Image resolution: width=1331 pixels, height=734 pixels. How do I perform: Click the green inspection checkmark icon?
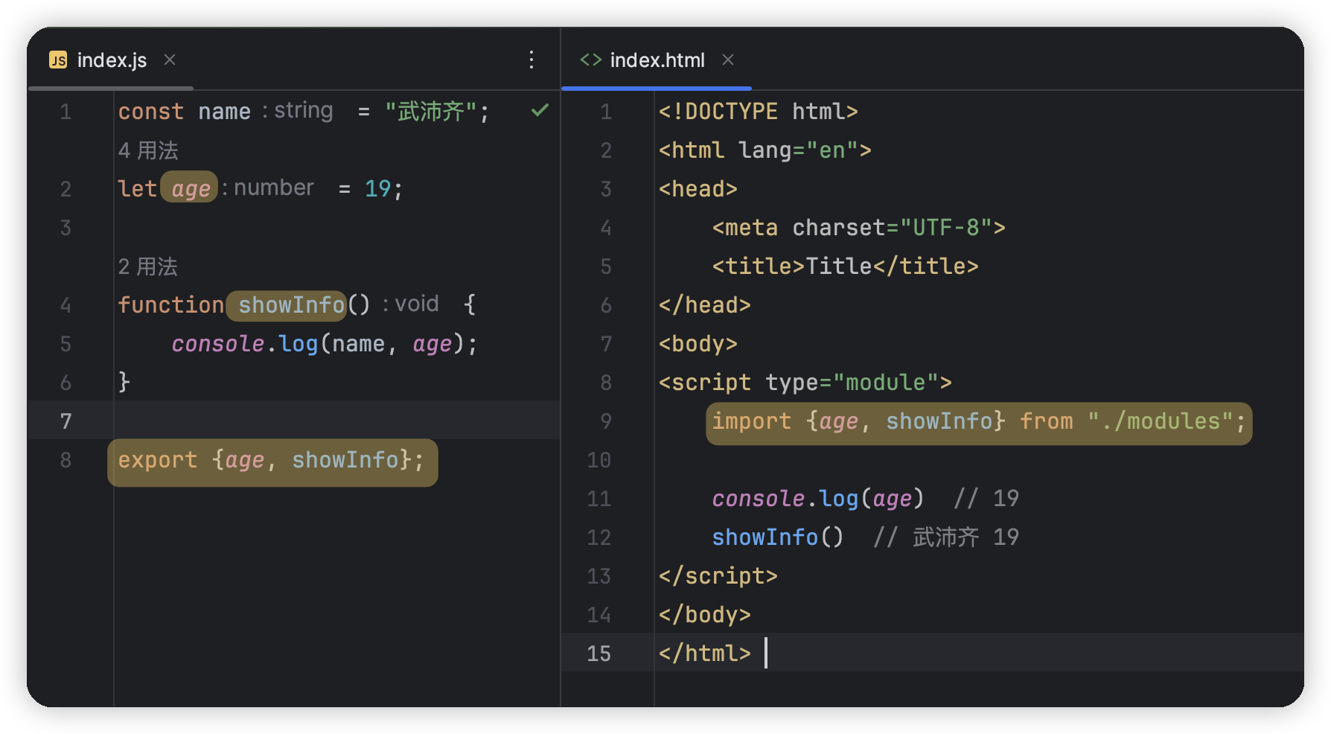pyautogui.click(x=540, y=111)
